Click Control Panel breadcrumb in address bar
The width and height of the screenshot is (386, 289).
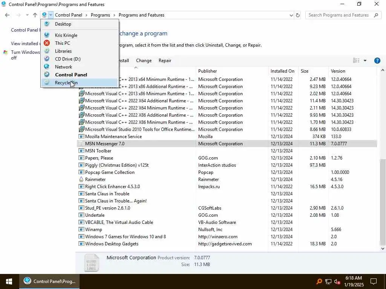coord(69,15)
